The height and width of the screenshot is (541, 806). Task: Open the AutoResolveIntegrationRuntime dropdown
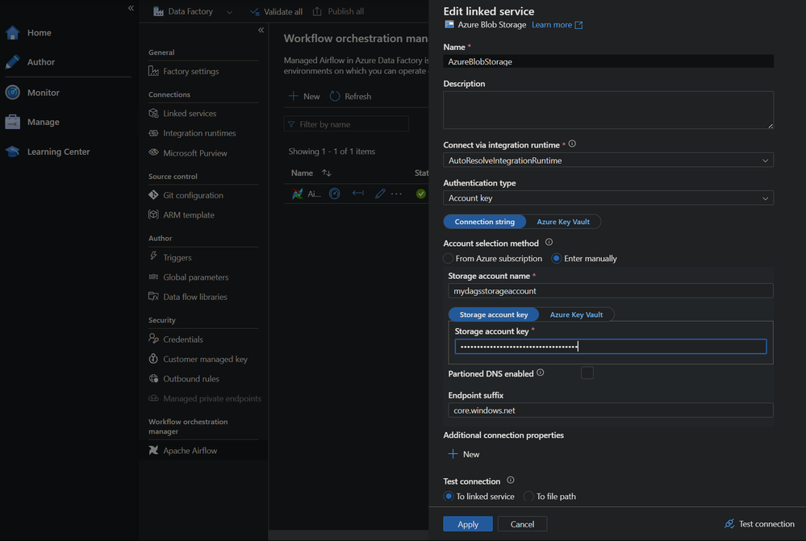(x=608, y=160)
